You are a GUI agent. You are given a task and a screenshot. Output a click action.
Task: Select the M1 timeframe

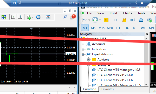click(x=85, y=28)
